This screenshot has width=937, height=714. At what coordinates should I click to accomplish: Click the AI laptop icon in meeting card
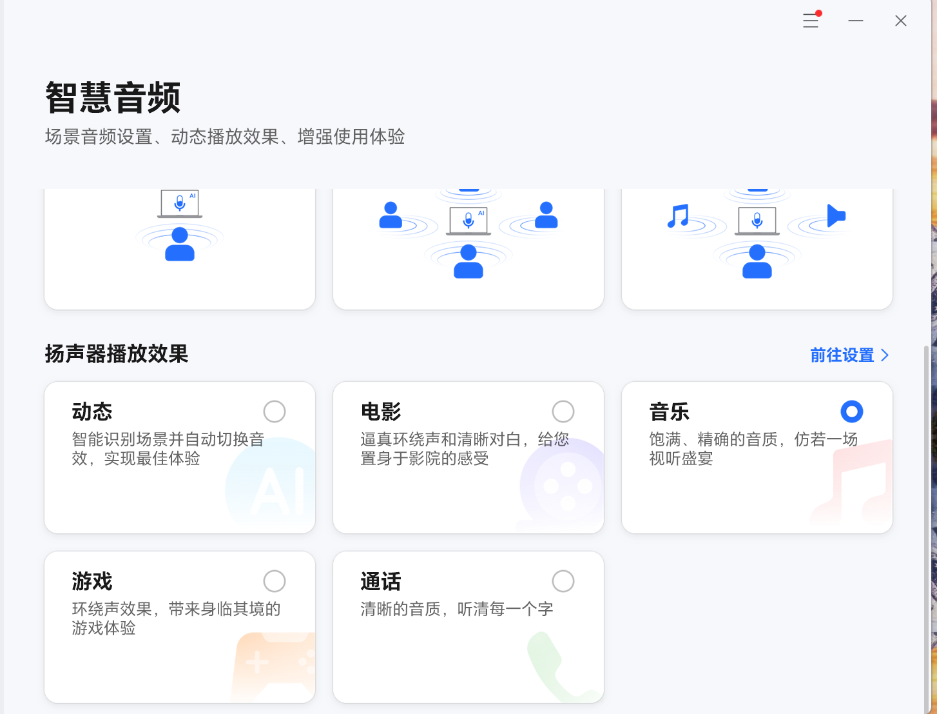(468, 221)
